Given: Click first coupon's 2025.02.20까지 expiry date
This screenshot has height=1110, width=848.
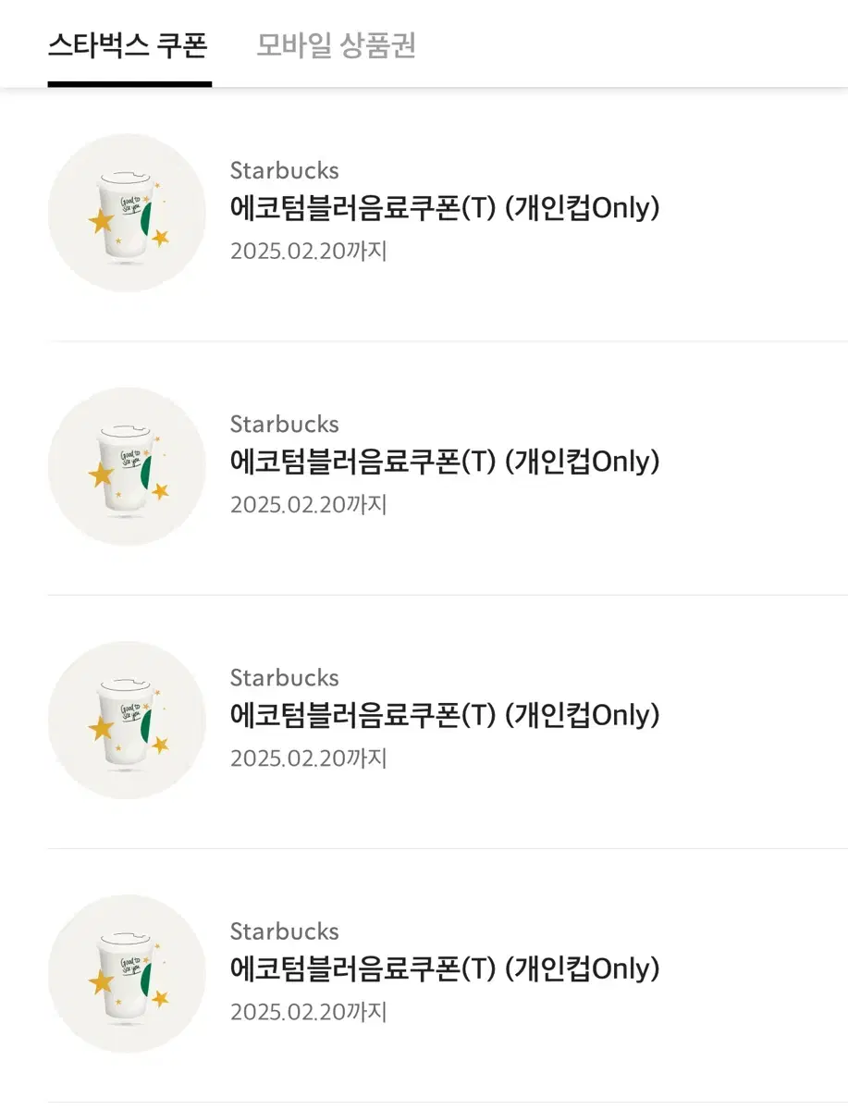Looking at the screenshot, I should pyautogui.click(x=309, y=252).
